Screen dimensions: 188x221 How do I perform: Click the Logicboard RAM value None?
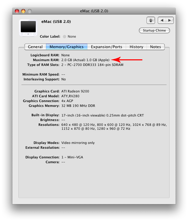66,55
